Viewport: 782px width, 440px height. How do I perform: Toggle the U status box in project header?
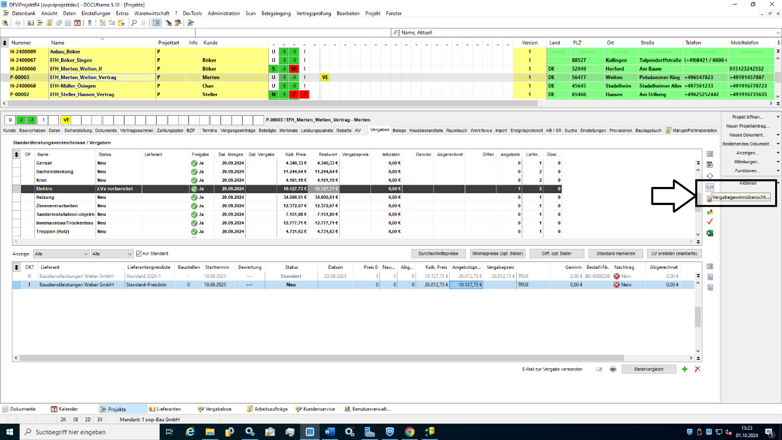coord(10,120)
